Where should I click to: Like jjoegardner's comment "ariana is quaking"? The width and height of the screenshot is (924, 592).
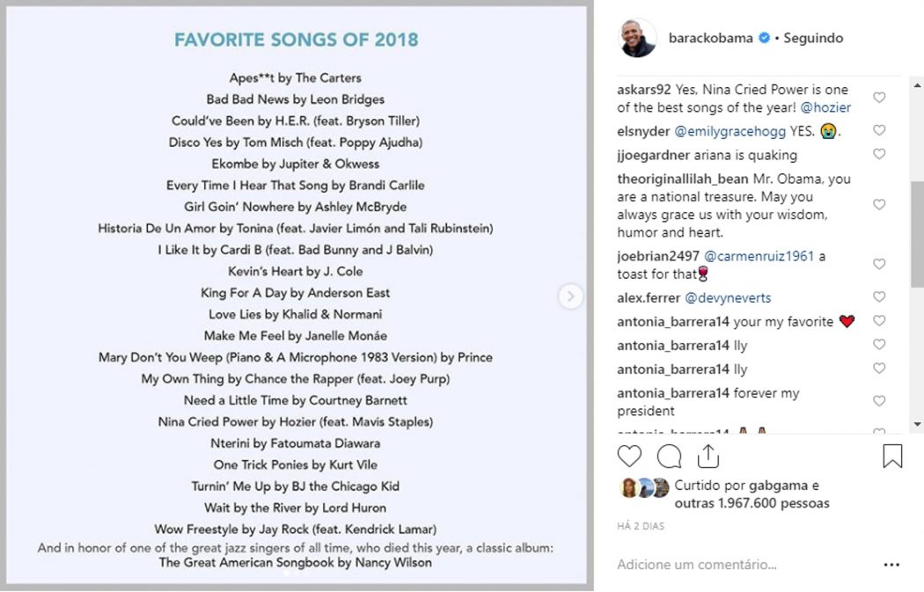878,154
